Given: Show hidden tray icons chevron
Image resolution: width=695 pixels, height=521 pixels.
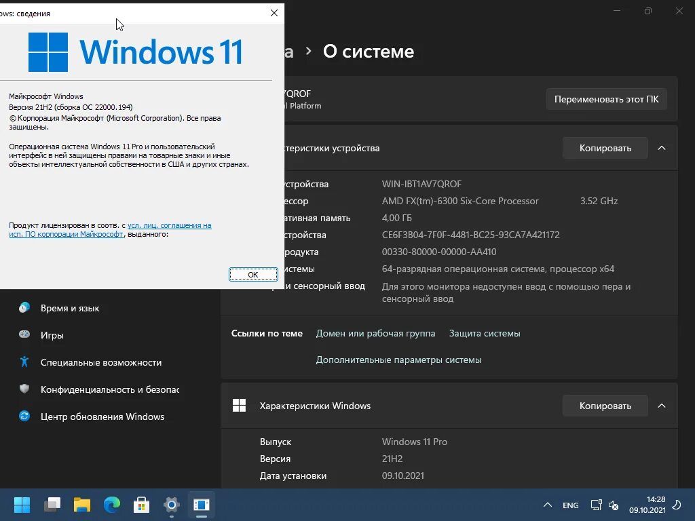Looking at the screenshot, I should click(x=548, y=505).
